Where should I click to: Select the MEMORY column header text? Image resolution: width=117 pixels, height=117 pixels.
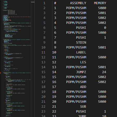point(100,3)
